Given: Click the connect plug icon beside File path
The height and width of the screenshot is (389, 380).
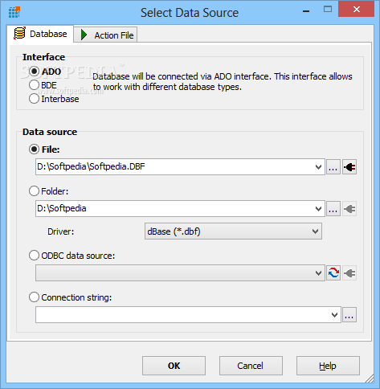Looking at the screenshot, I should (349, 167).
